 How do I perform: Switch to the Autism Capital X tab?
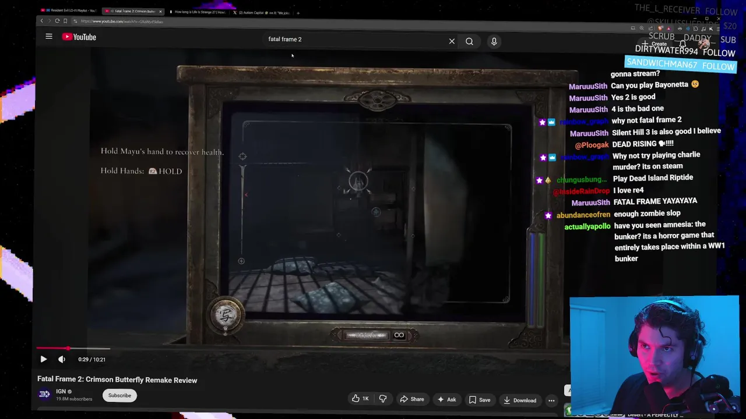(262, 12)
